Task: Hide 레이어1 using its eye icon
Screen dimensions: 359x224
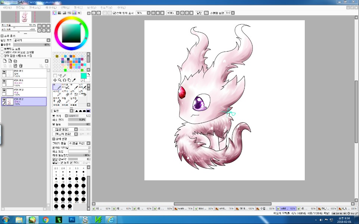Action: (4, 71)
